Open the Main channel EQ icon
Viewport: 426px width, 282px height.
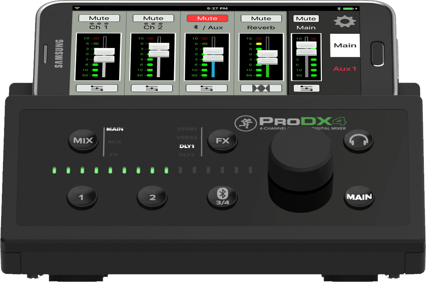point(306,87)
